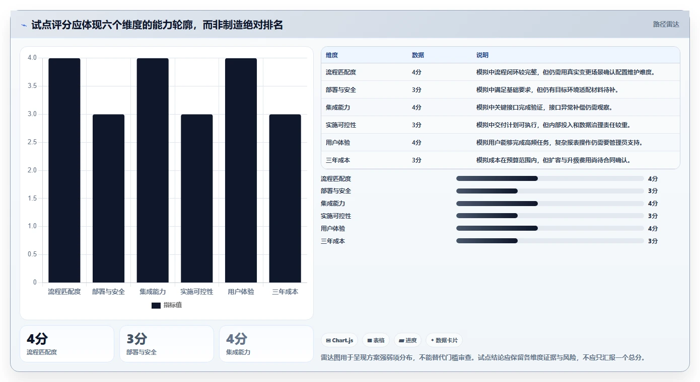Click the footnote starting 雷达图用于呈现方案强弱项分布
Screen dimensions: 700x382
coord(483,358)
